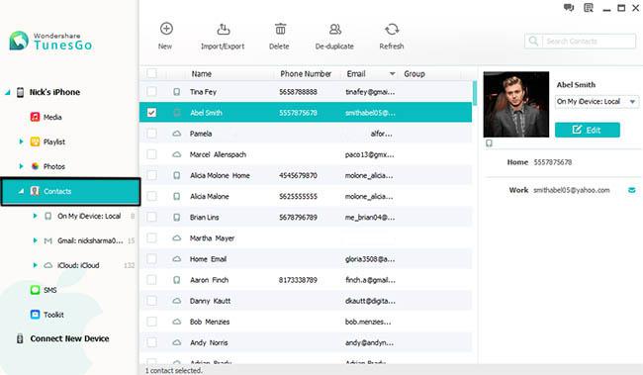Click the Media music icon
This screenshot has height=375, width=643.
35,117
